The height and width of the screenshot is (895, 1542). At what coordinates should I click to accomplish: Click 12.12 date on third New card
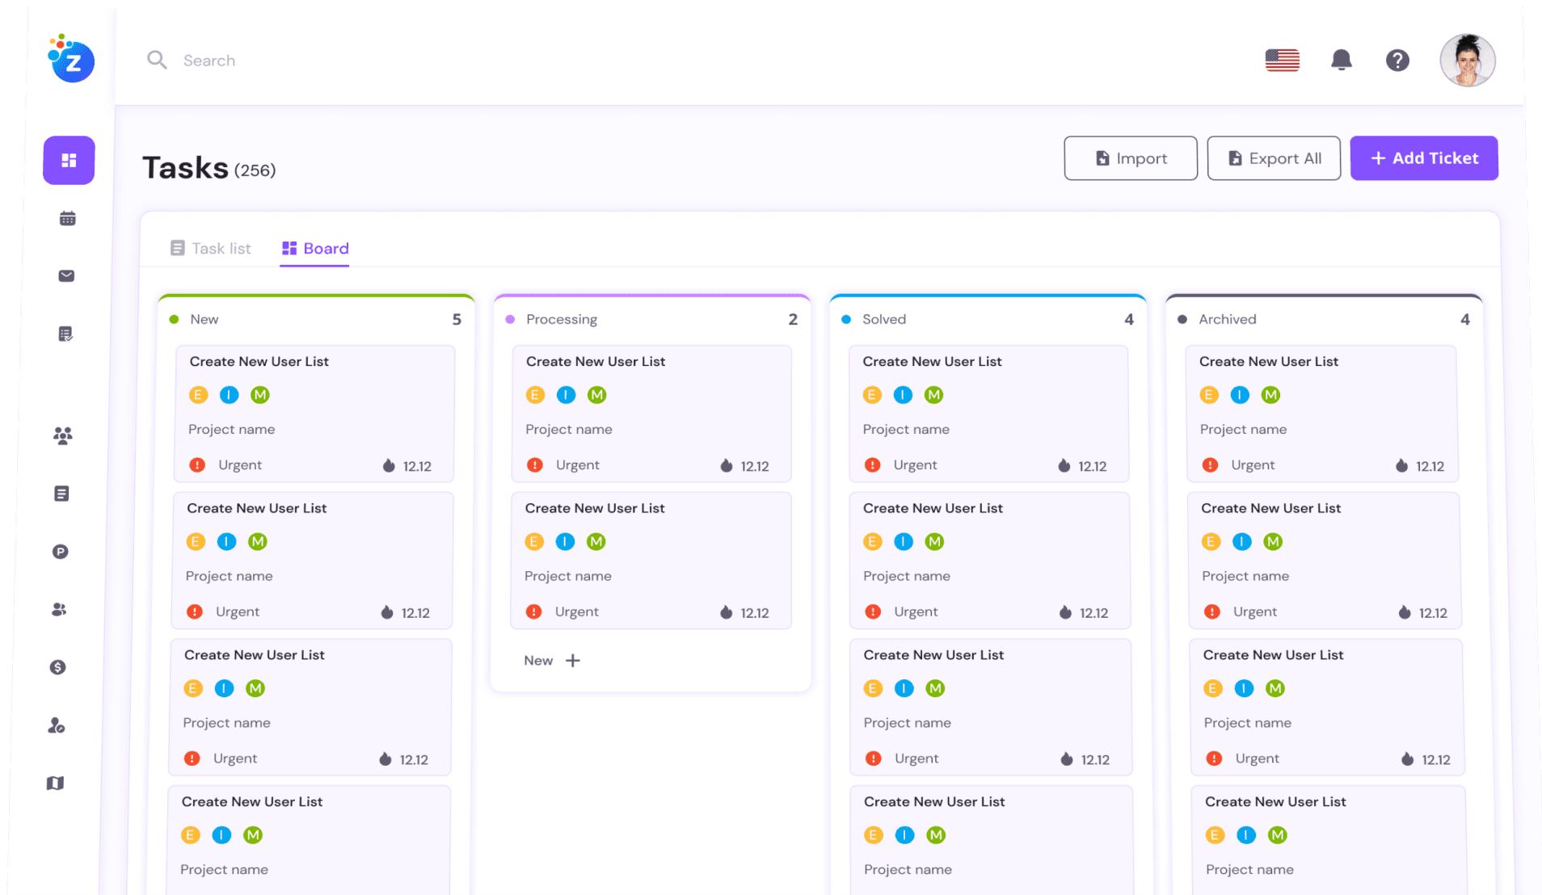(414, 759)
